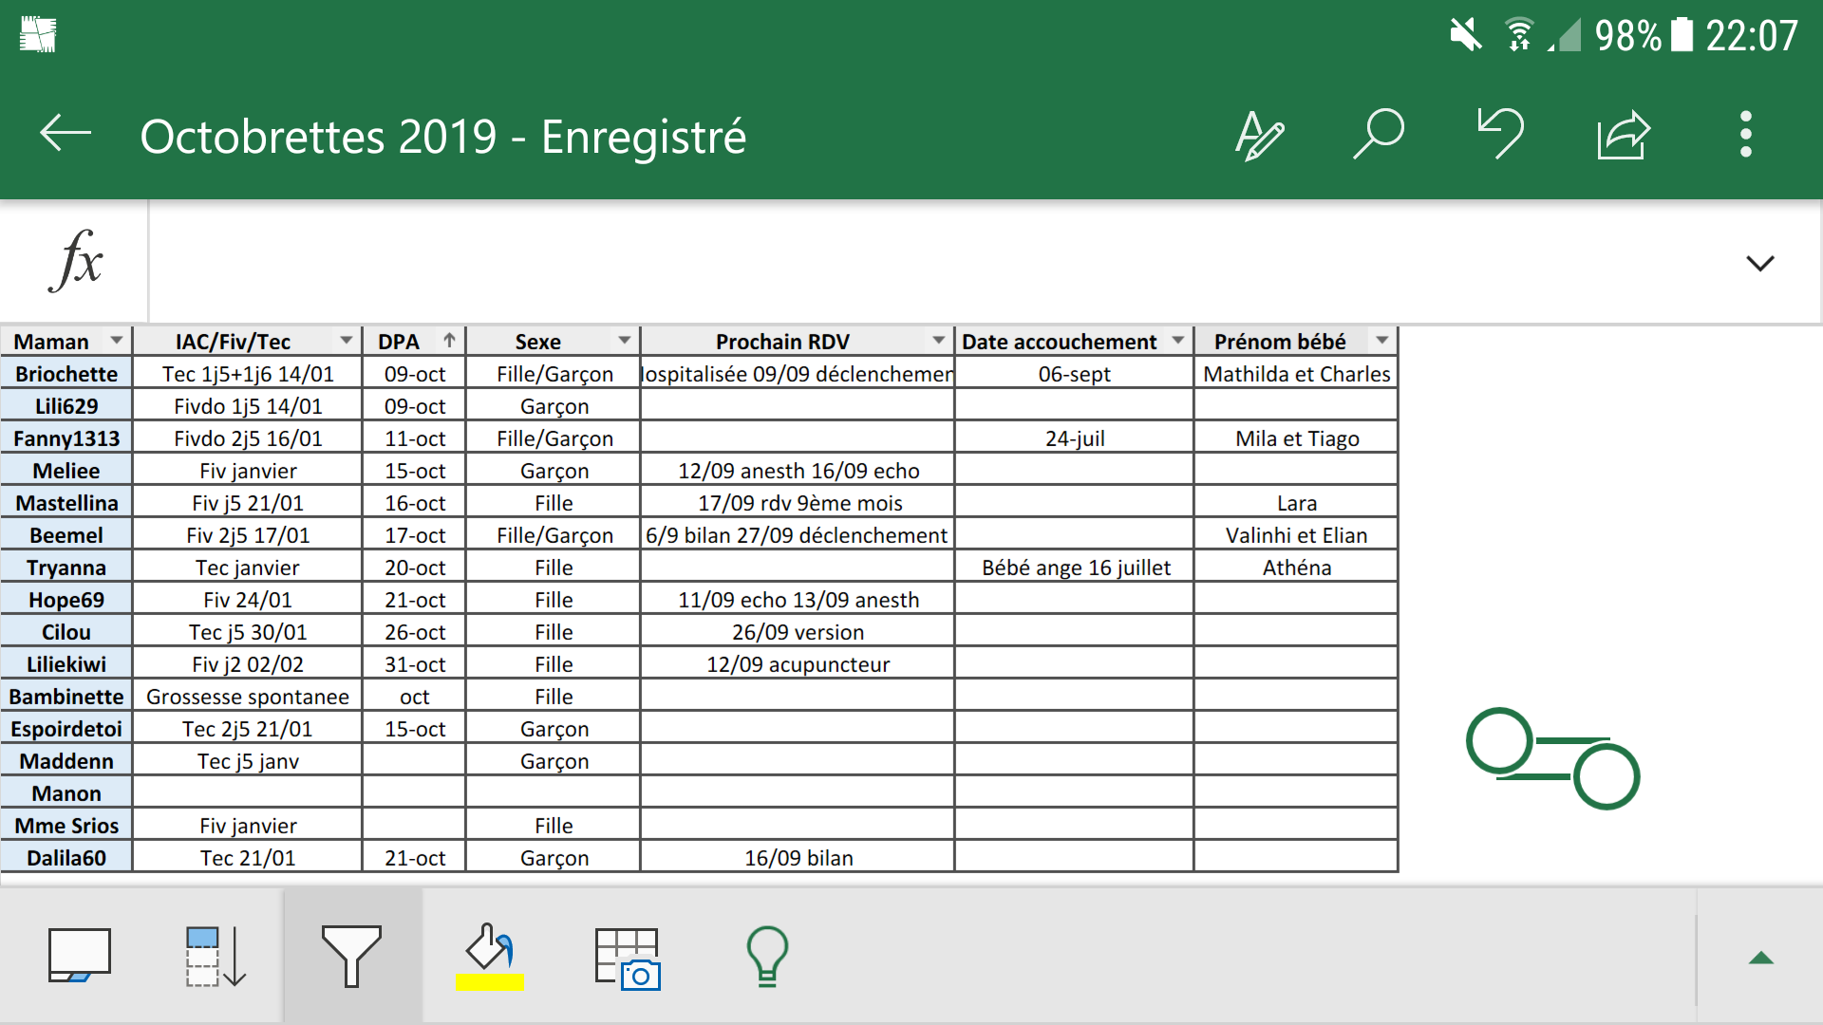Open Maman column filter dropdown
Viewport: 1823px width, 1025px height.
click(x=117, y=341)
